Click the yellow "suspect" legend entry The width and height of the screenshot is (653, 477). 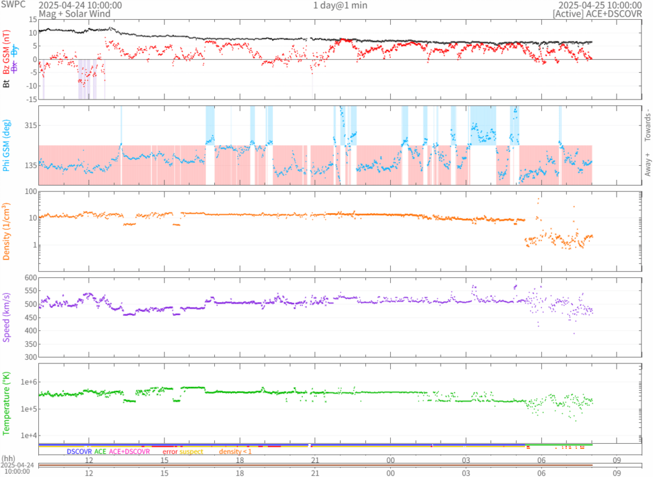[x=191, y=451]
